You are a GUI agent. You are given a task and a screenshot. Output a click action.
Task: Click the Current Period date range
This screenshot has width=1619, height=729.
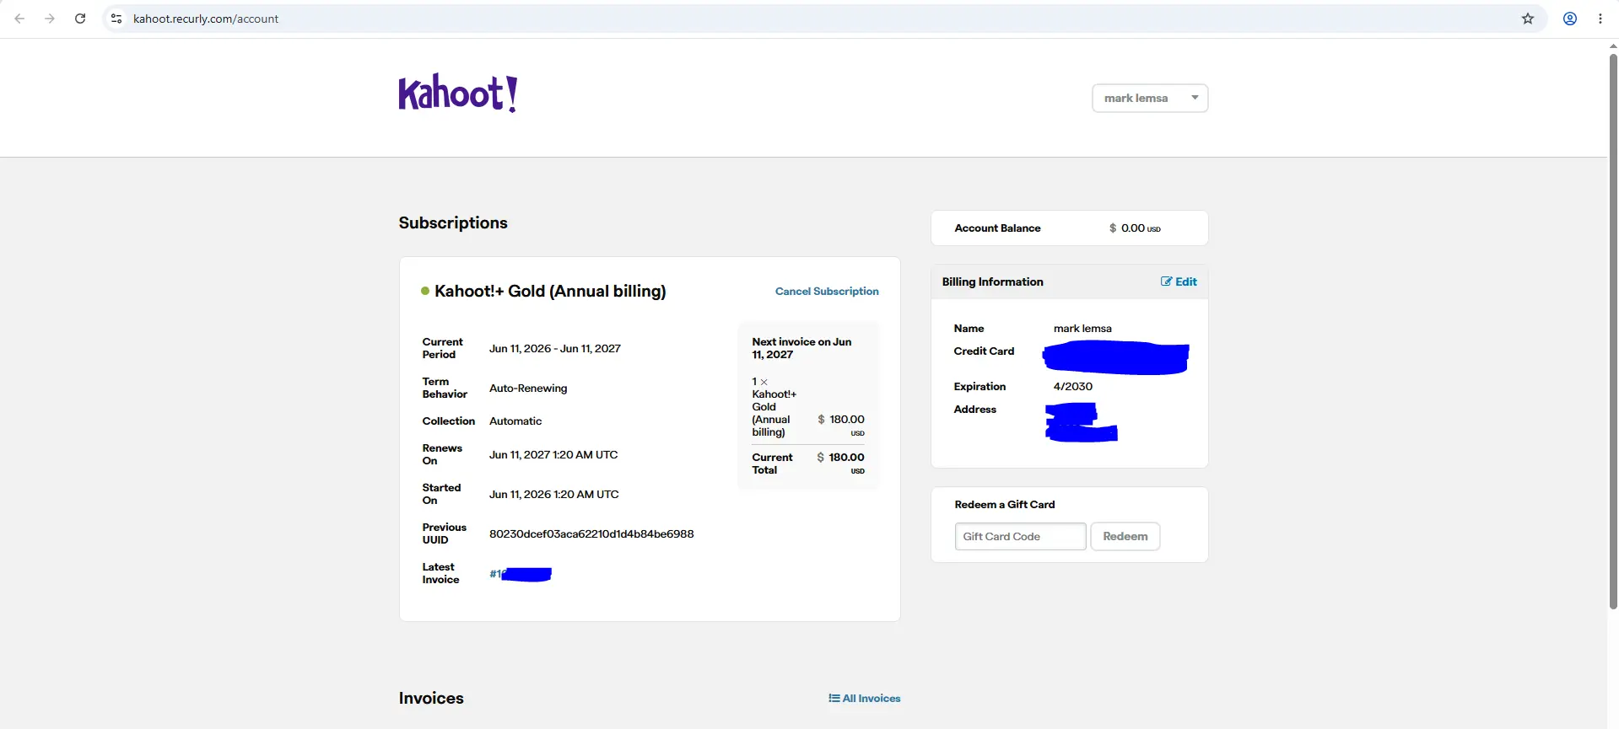[x=555, y=348]
